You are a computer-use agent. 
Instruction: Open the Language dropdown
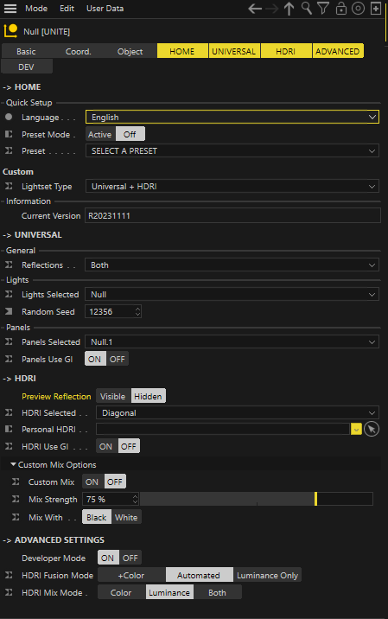232,117
